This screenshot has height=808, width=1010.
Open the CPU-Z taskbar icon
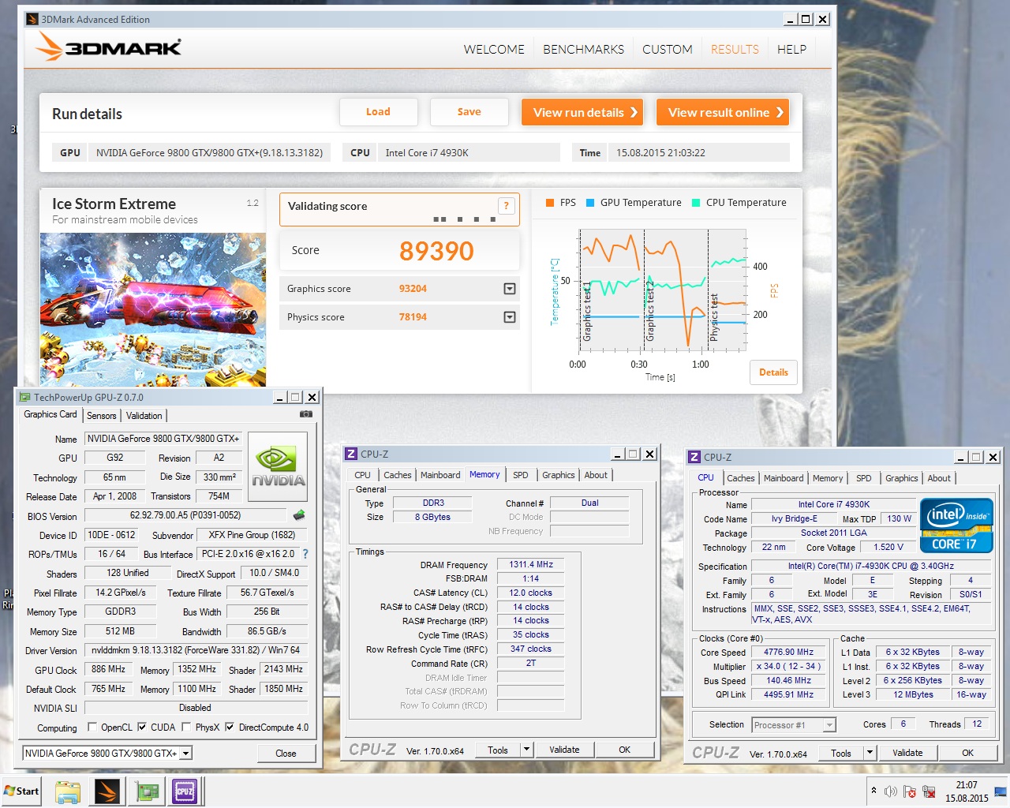185,791
